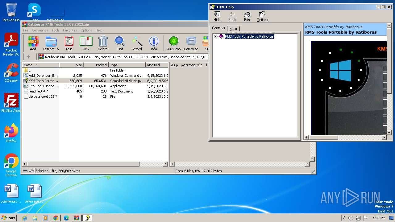Open the WinRAR File menu
Viewport: 395px width, 222px height.
point(26,30)
